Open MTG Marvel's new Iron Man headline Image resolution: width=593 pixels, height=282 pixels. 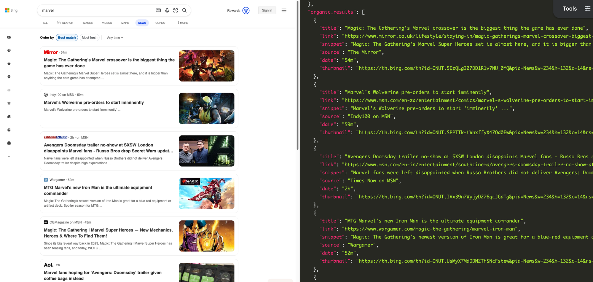pyautogui.click(x=98, y=190)
